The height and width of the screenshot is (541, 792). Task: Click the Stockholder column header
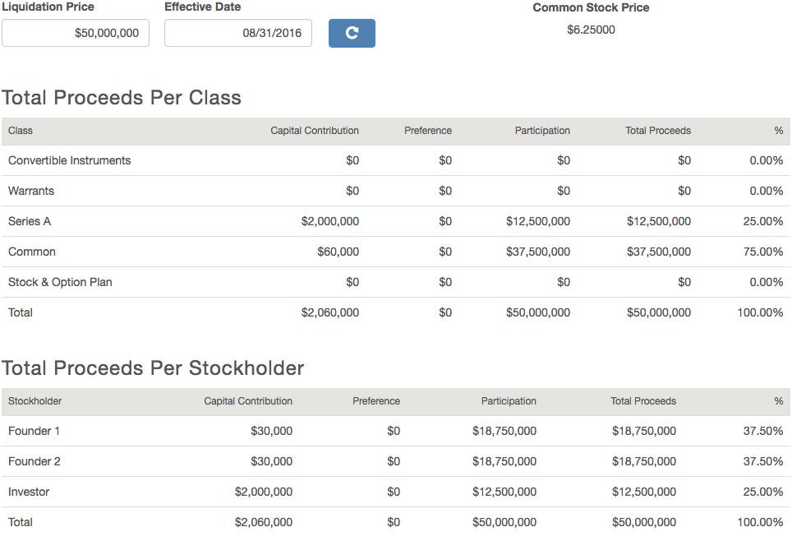pos(35,401)
